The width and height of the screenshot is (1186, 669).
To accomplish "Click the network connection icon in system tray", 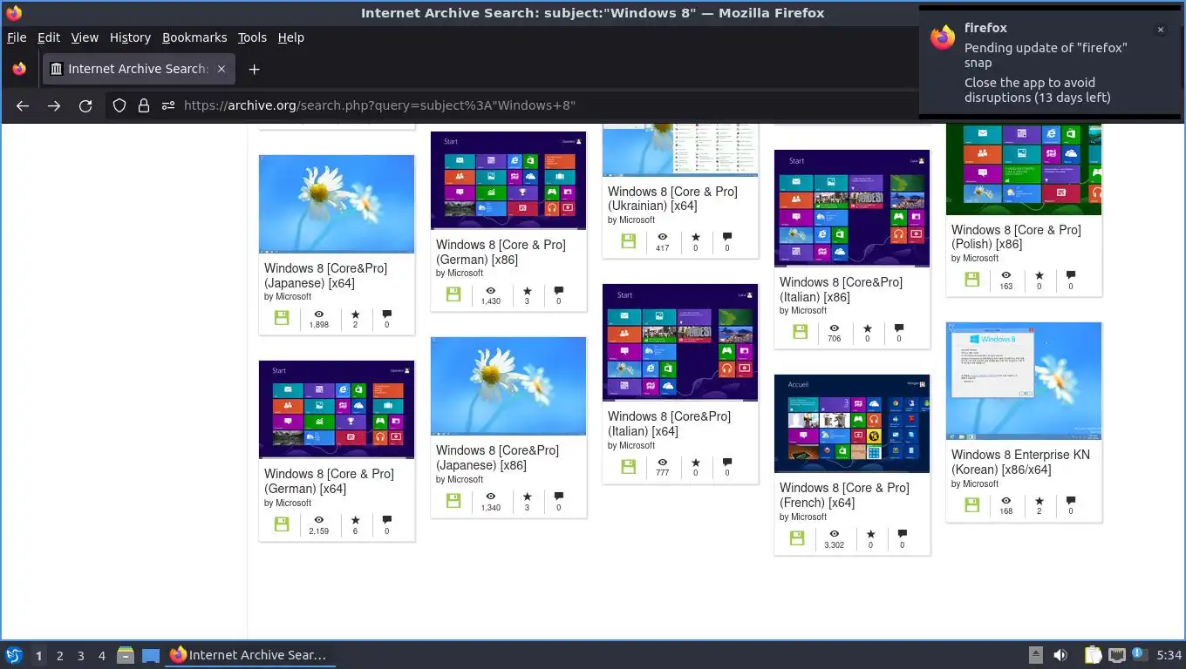I will pos(1117,655).
